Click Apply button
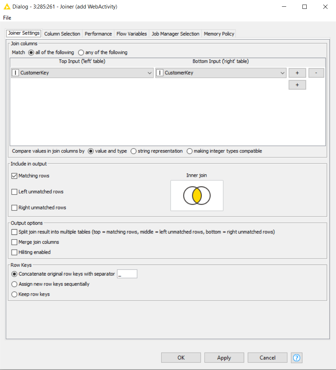Viewport: 336px width, 370px height. tap(224, 358)
